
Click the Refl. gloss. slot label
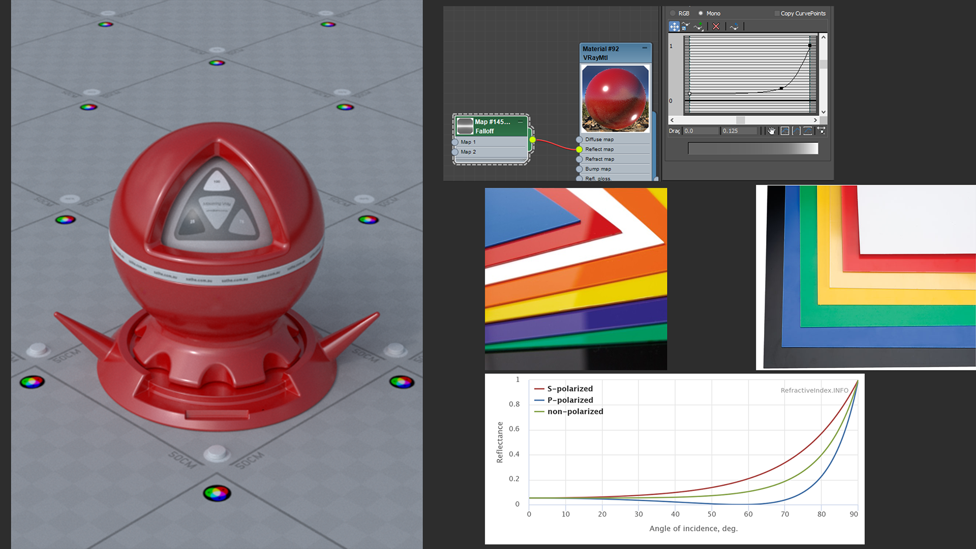598,178
